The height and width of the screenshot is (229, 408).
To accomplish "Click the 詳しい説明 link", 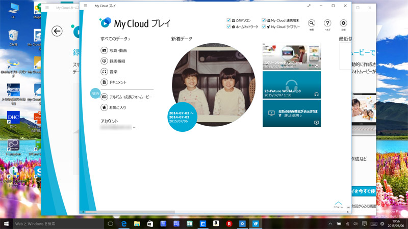I will coord(293,116).
